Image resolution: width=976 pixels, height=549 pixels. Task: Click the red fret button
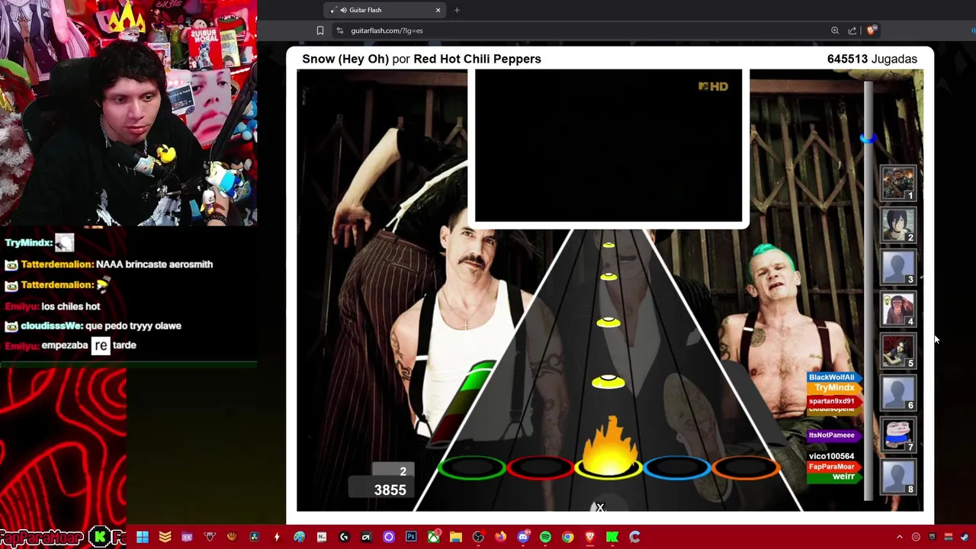540,467
